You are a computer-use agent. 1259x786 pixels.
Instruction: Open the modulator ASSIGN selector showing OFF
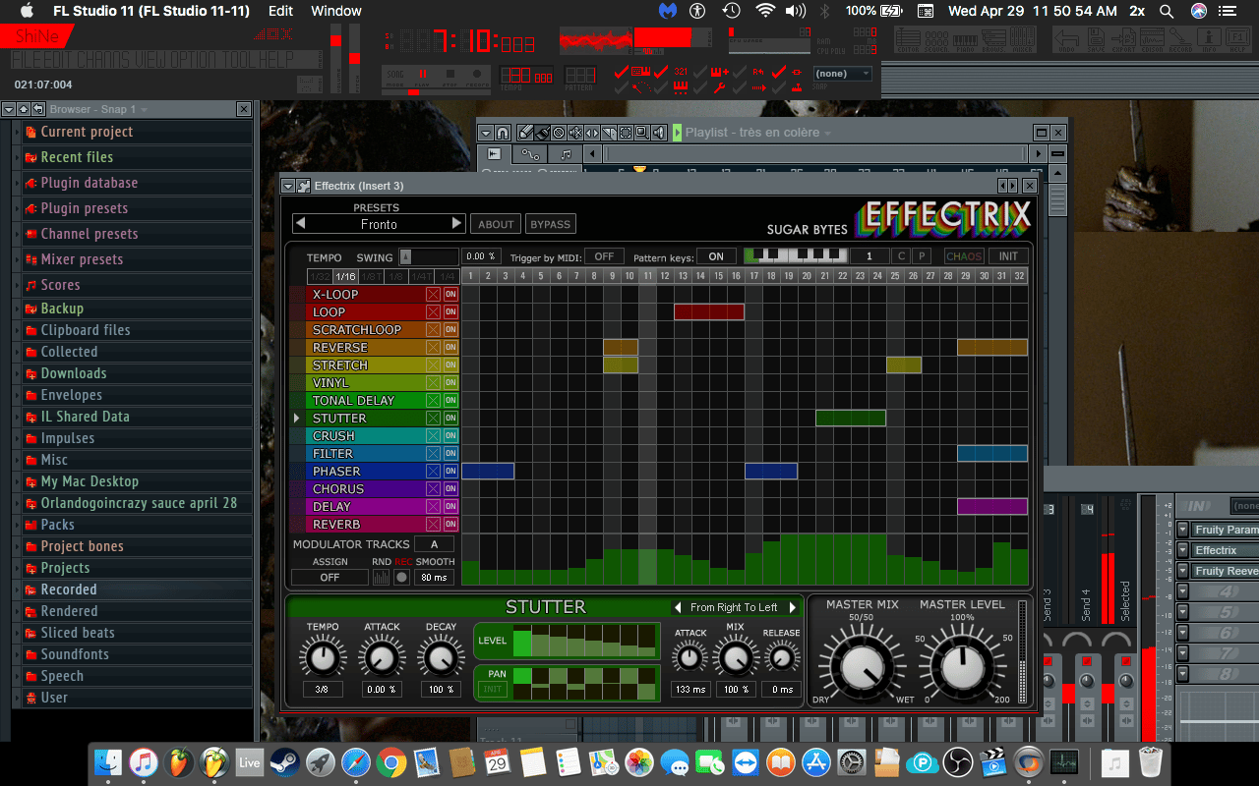pos(330,578)
